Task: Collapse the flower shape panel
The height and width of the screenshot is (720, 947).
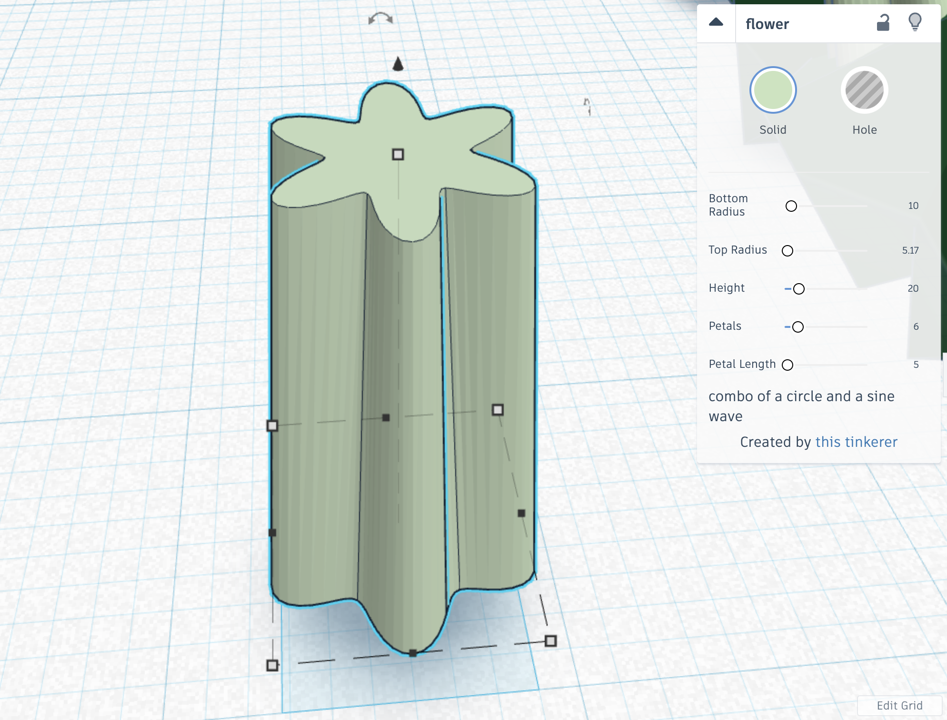Action: click(x=716, y=22)
